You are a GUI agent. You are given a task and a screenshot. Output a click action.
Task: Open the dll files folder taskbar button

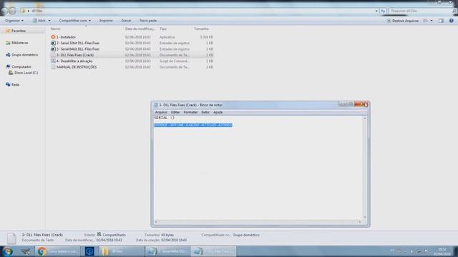[121, 251]
